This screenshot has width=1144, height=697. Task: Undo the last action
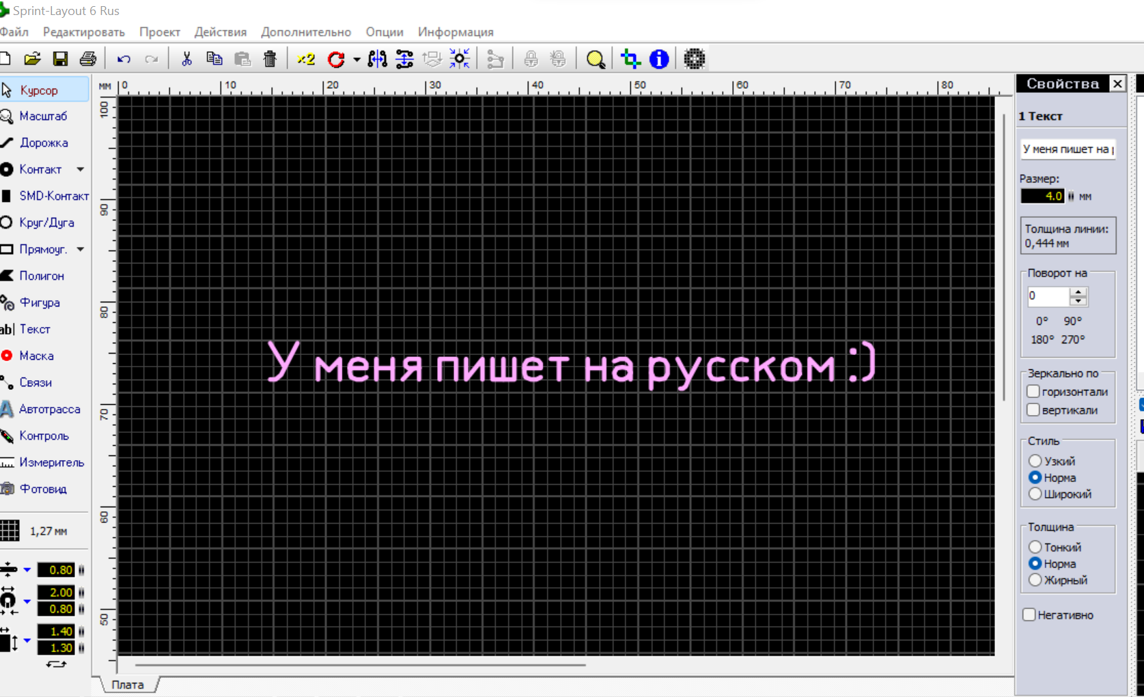click(124, 59)
